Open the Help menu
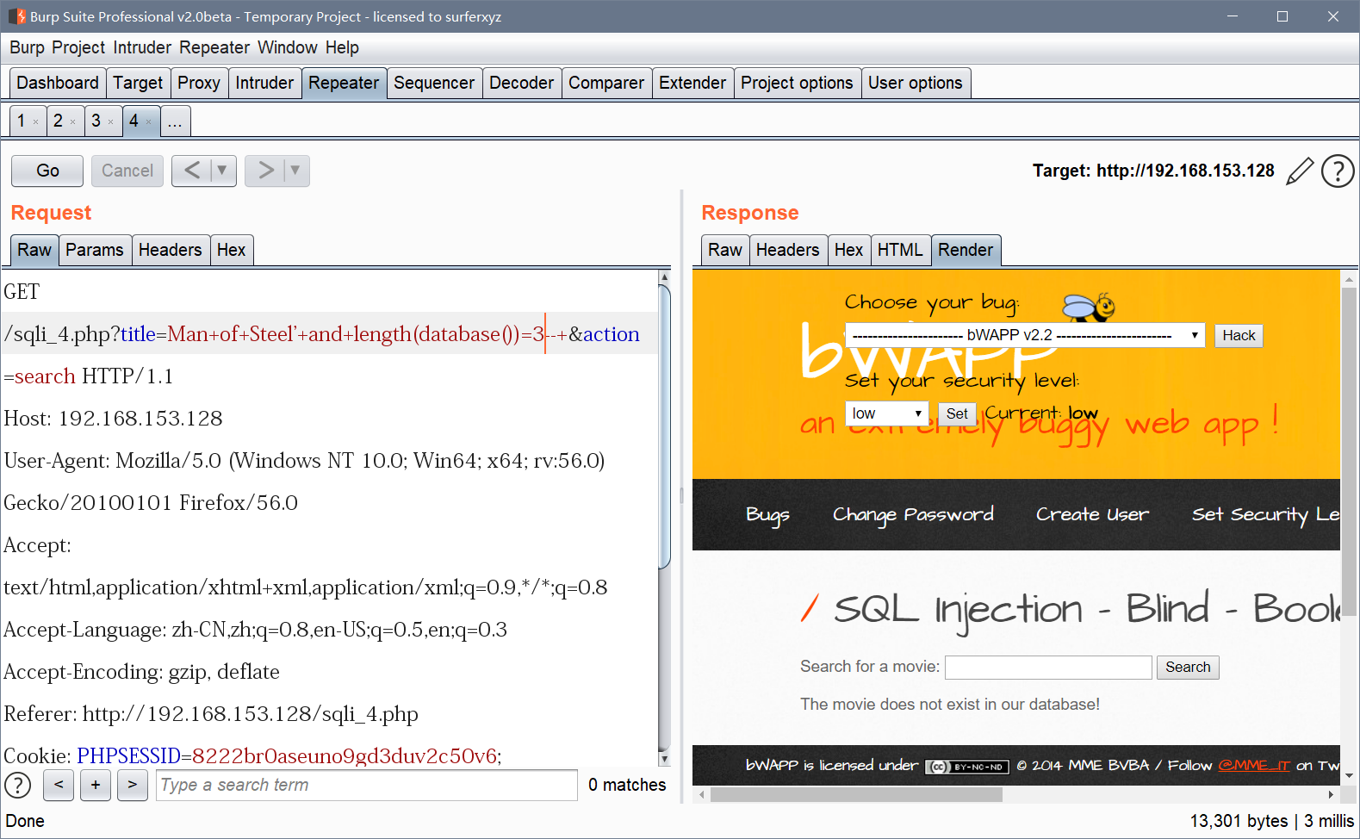Viewport: 1360px width, 839px height. [342, 47]
